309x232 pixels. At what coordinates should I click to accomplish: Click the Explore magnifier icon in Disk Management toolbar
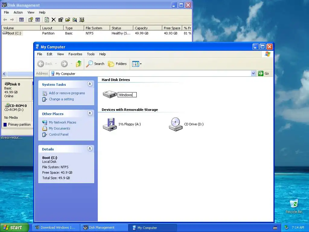point(75,20)
